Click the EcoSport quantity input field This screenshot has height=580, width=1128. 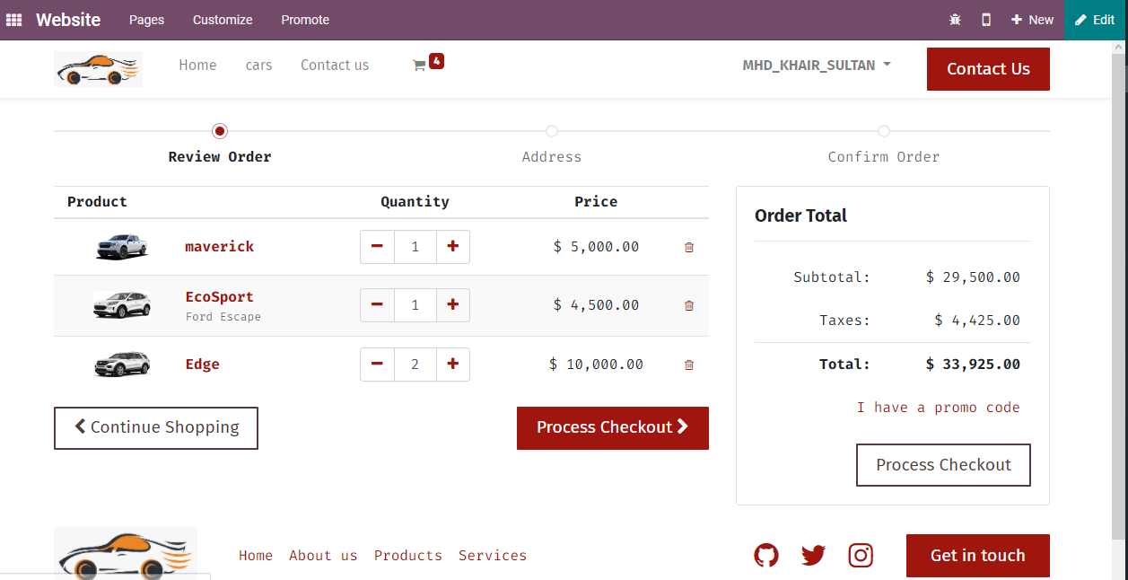coord(415,305)
